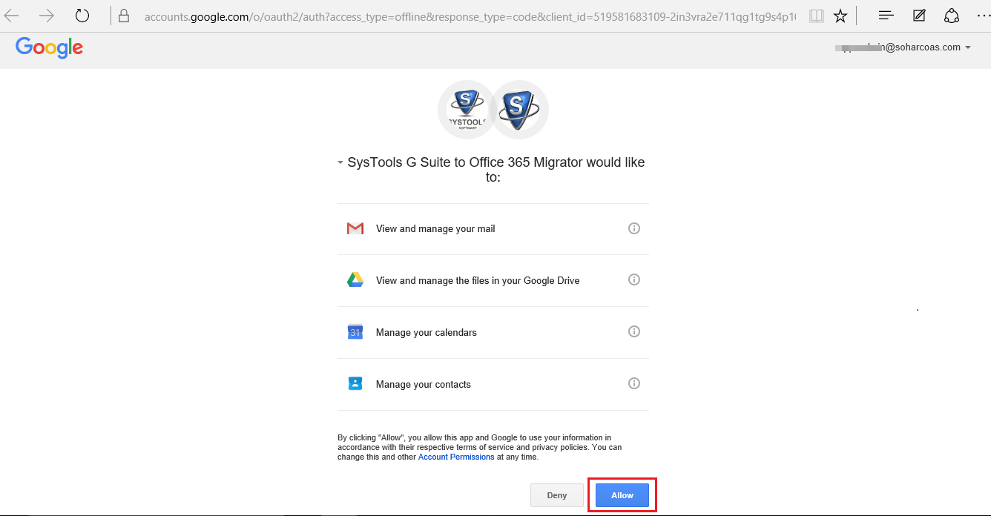Click the second SysTools shield logo
This screenshot has width=991, height=516.
(x=519, y=110)
